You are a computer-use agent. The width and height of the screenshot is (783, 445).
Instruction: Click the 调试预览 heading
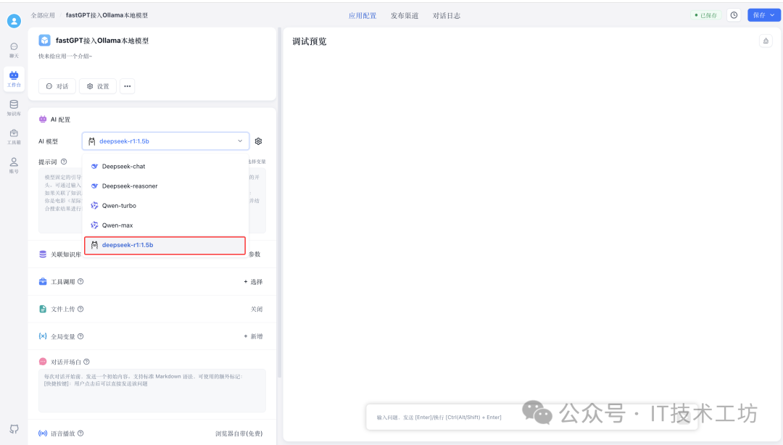tap(310, 41)
